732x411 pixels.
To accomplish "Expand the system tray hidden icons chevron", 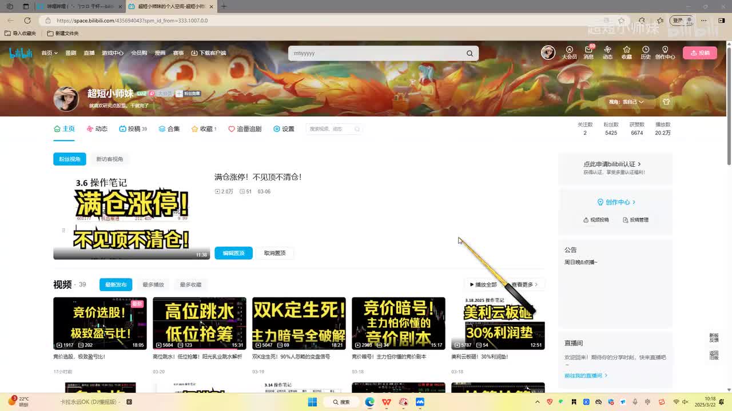I will pos(536,402).
